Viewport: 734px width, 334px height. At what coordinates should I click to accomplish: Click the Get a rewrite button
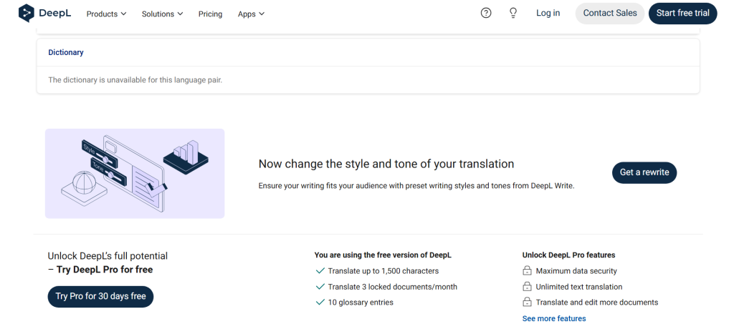tap(644, 172)
